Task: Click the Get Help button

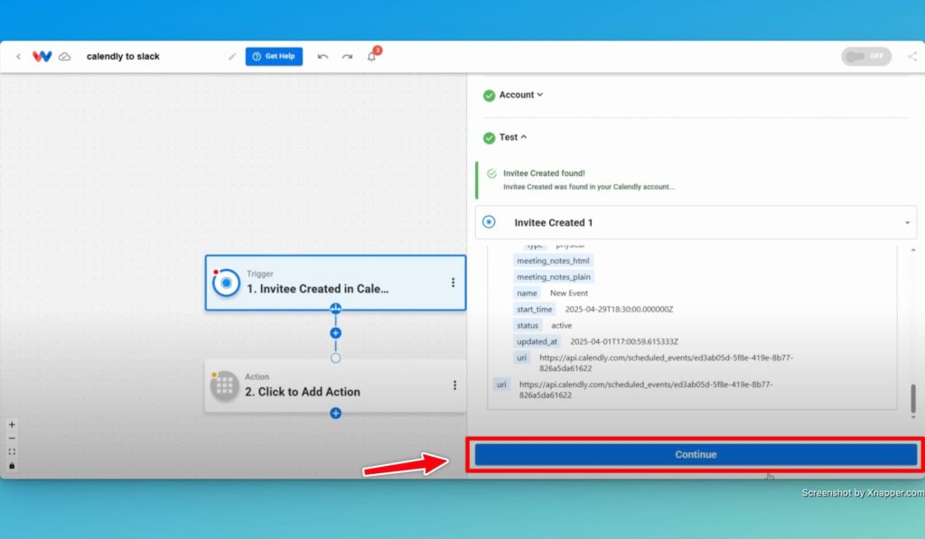Action: 274,57
